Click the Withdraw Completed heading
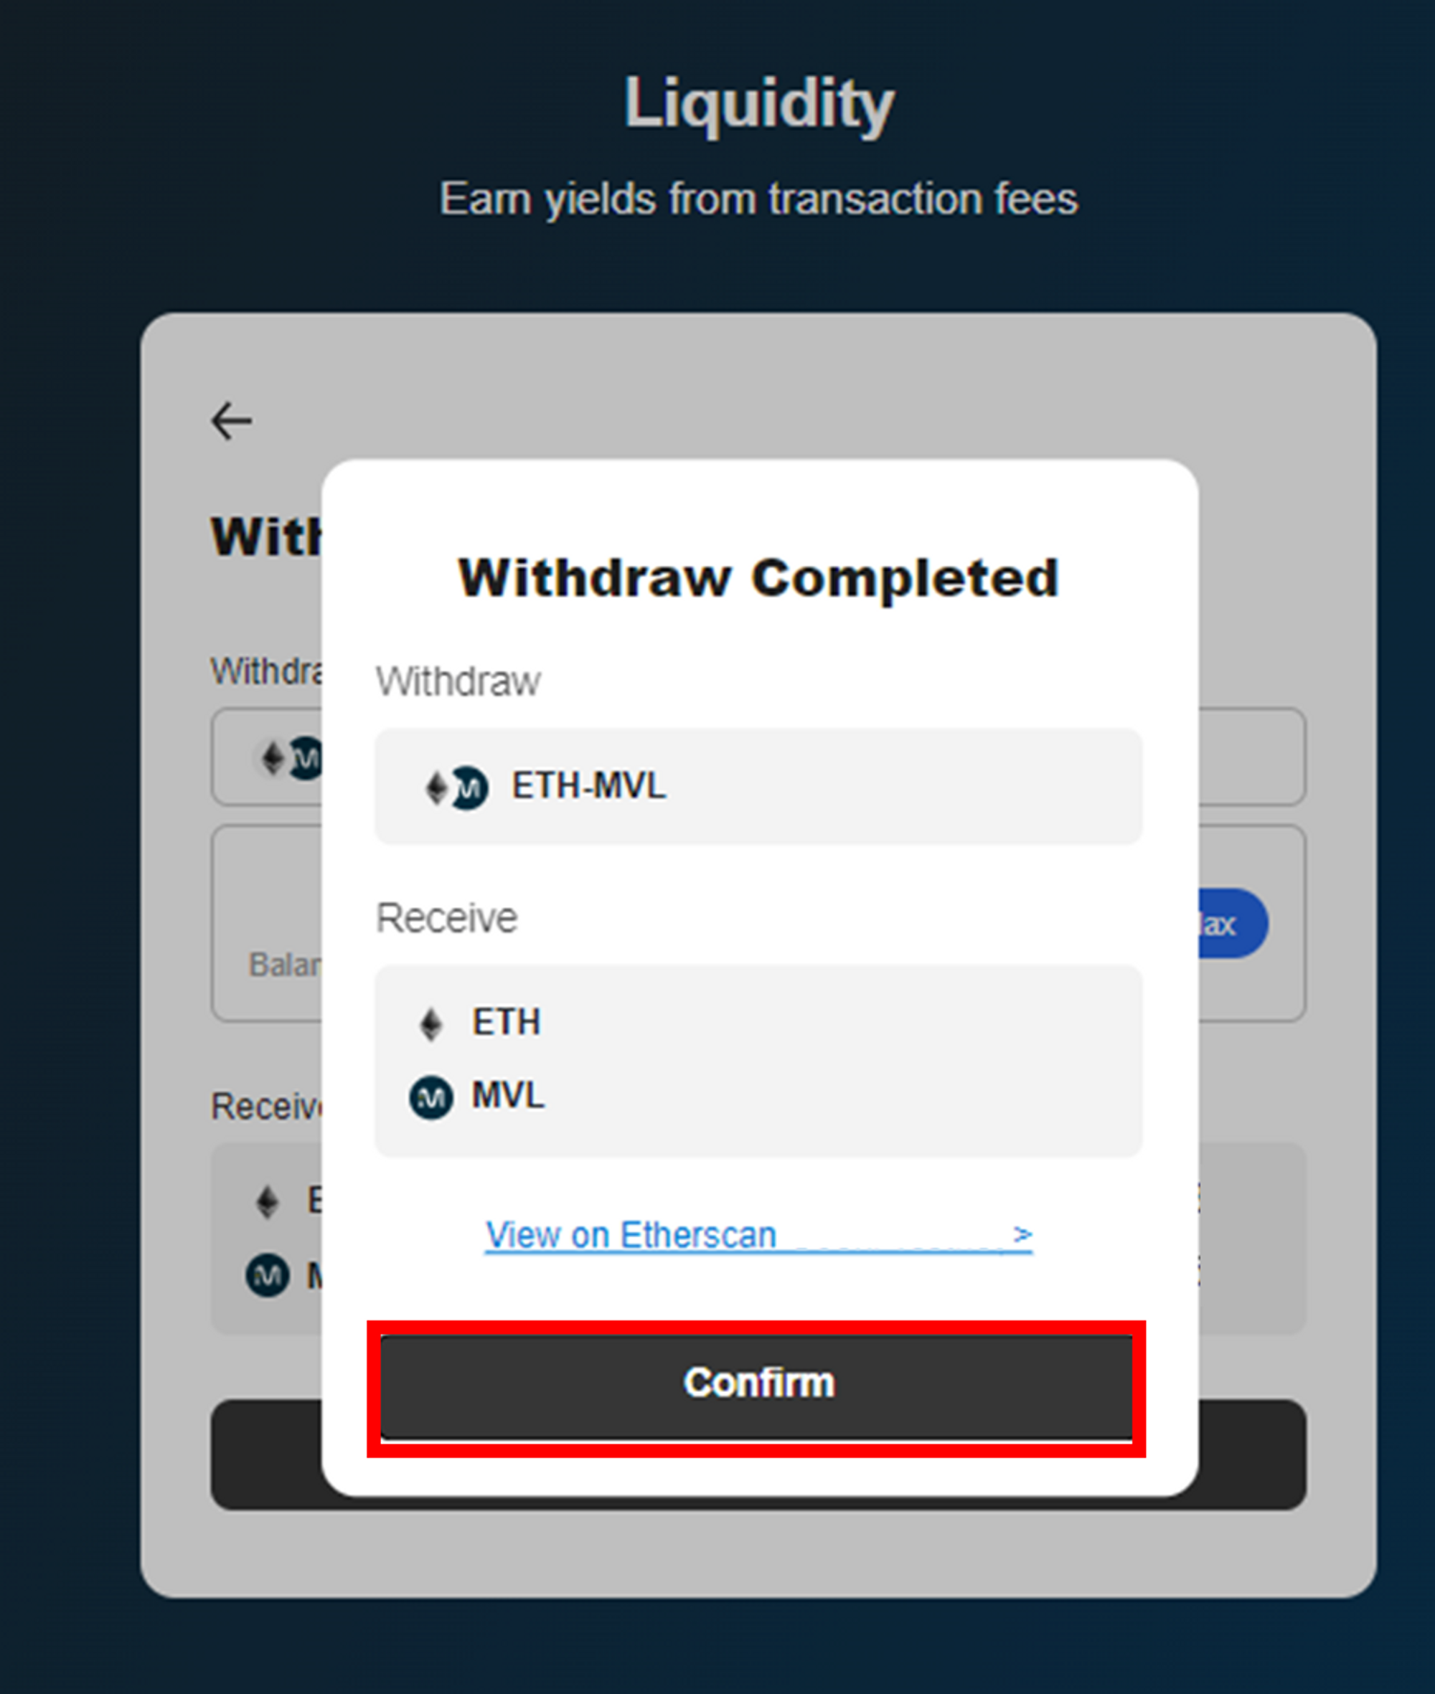Screen dimensions: 1435x1694 (x=758, y=578)
